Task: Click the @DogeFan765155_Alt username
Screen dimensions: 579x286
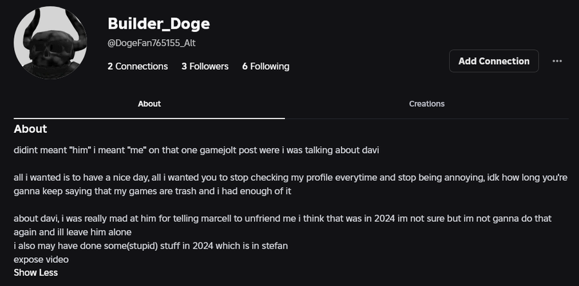Action: 151,43
